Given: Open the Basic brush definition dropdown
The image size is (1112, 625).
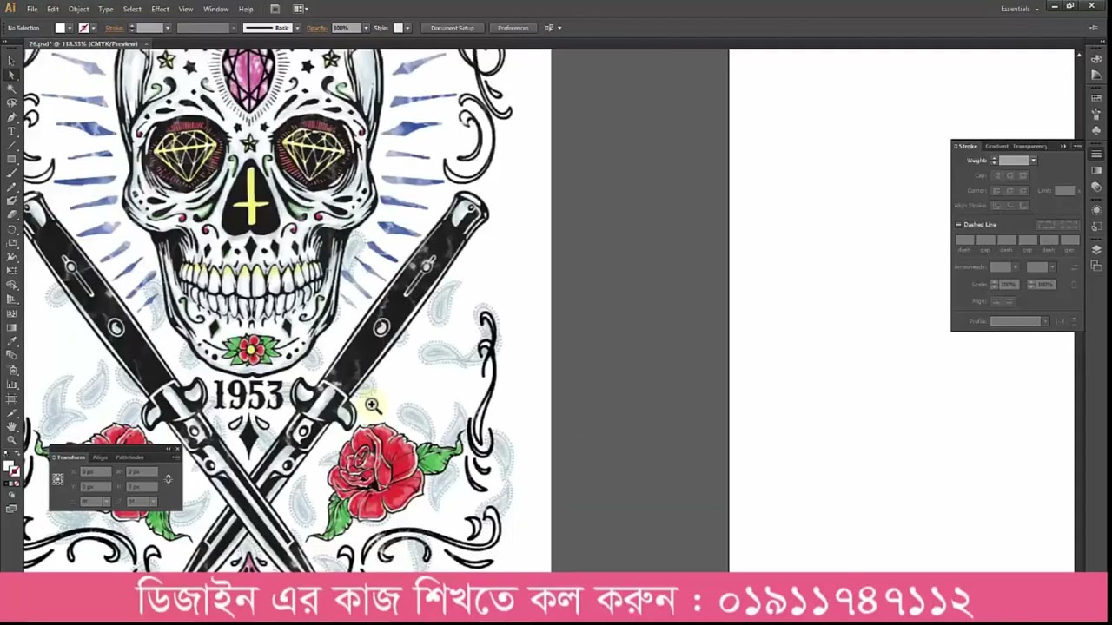Looking at the screenshot, I should [297, 28].
